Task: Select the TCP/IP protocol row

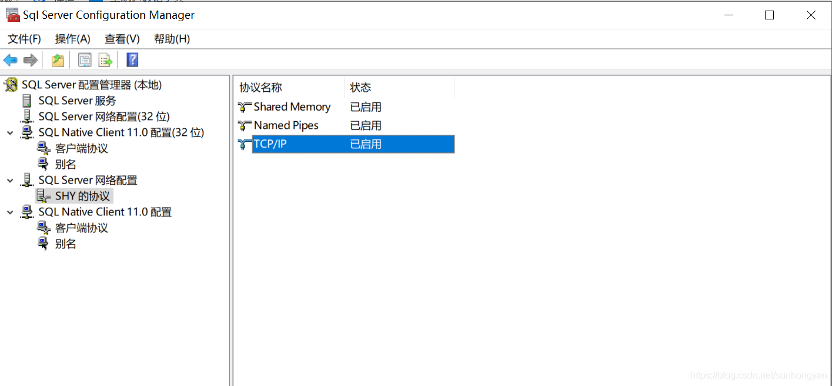Action: coord(346,144)
